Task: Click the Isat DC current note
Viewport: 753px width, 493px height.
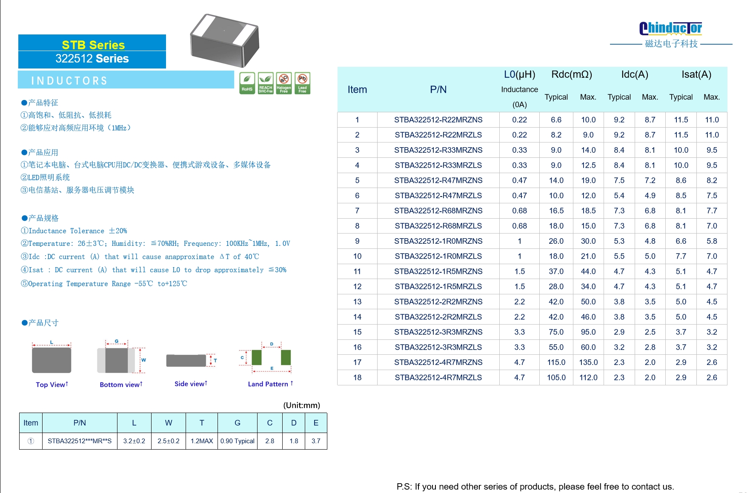Action: (154, 270)
